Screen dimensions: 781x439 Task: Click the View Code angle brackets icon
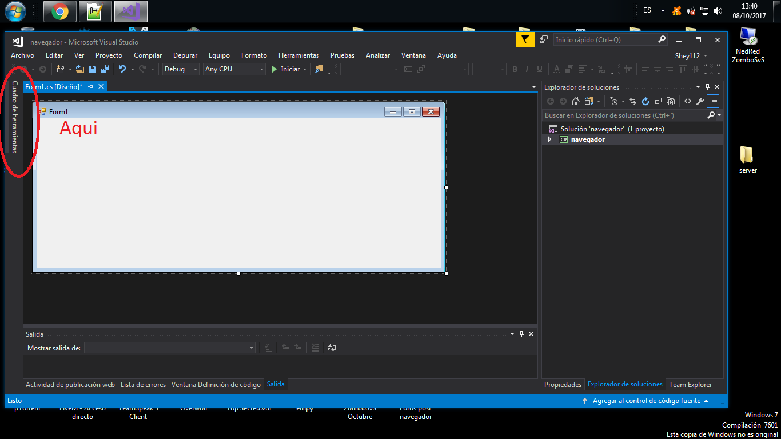pos(688,101)
